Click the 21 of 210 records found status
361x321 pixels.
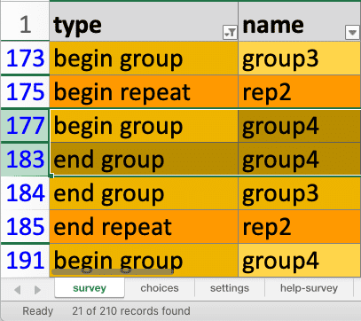[x=131, y=311]
